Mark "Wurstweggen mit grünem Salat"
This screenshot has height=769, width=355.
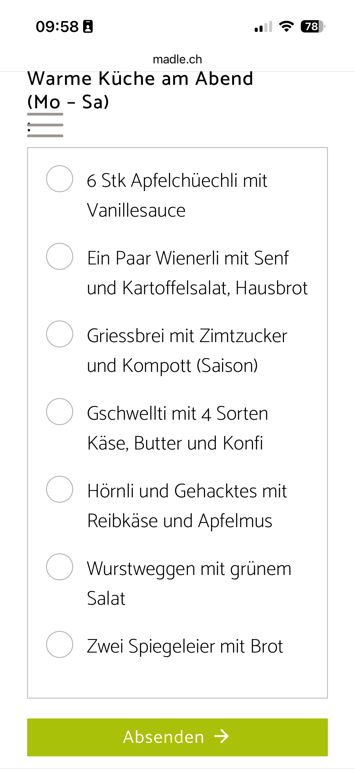[59, 567]
